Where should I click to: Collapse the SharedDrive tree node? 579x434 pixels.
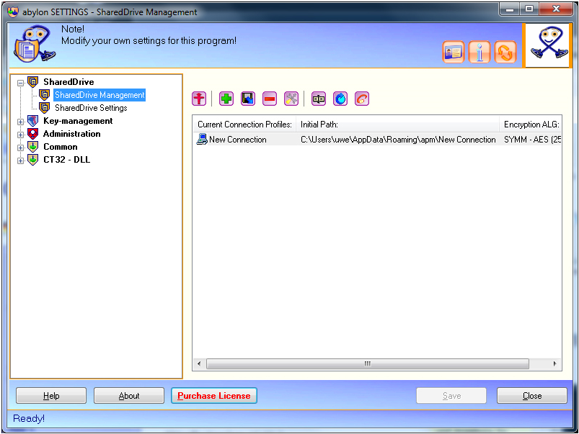21,83
